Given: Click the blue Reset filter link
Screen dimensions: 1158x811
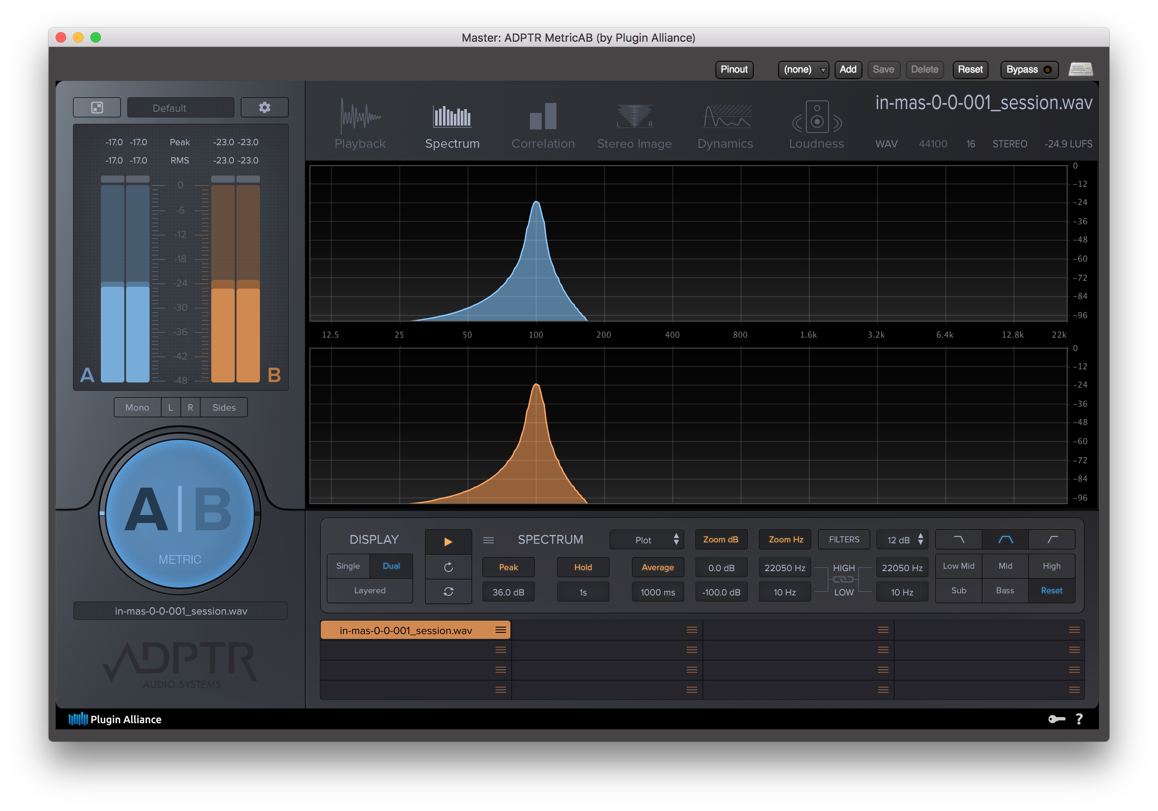Looking at the screenshot, I should click(x=1052, y=591).
